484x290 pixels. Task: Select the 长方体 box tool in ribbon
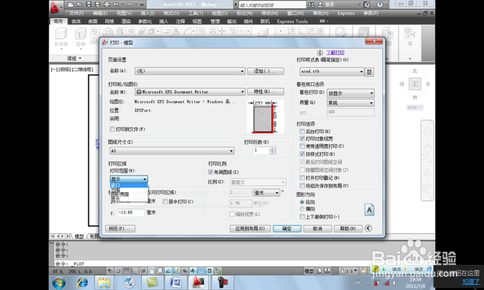tap(61, 37)
